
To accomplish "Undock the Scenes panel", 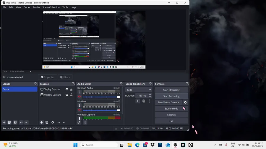I will click(x=36, y=84).
